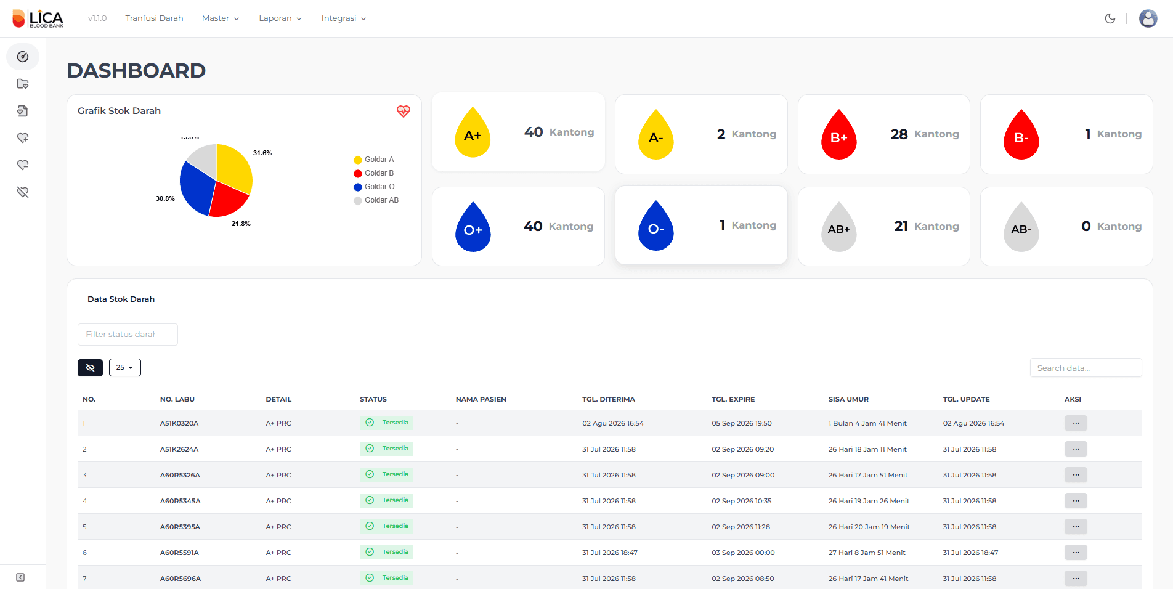Sort by the TGL. EXPIRE column header
The image size is (1173, 589).
coord(733,399)
